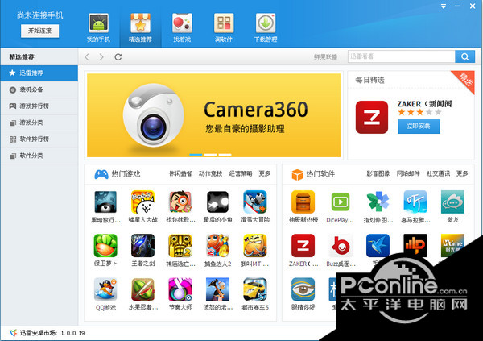Image resolution: width=483 pixels, height=341 pixels.
Task: Select the first blue banner indicator
Action: pos(196,155)
